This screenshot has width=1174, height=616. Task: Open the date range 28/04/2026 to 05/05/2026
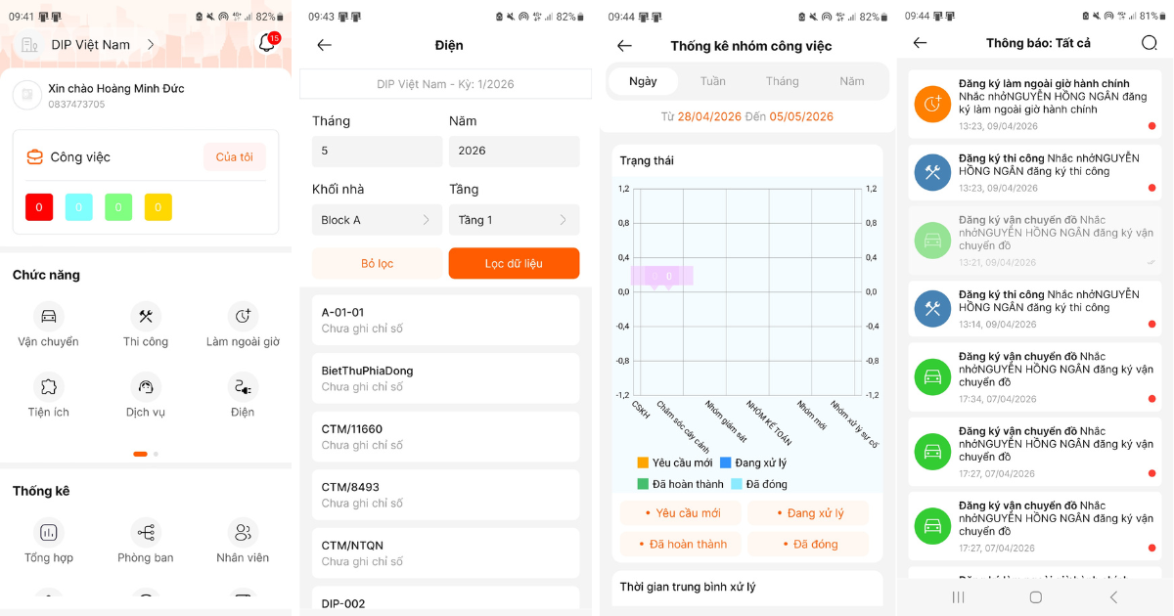[747, 116]
